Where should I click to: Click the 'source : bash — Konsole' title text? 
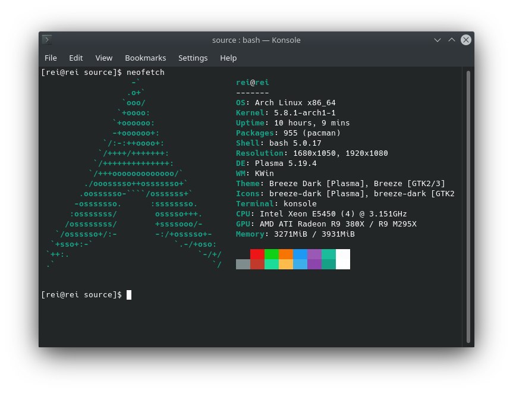pos(256,40)
